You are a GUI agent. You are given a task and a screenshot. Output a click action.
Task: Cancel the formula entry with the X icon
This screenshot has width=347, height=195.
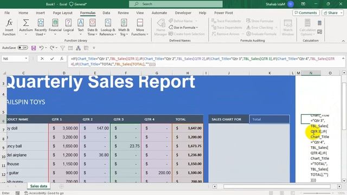coord(42,58)
